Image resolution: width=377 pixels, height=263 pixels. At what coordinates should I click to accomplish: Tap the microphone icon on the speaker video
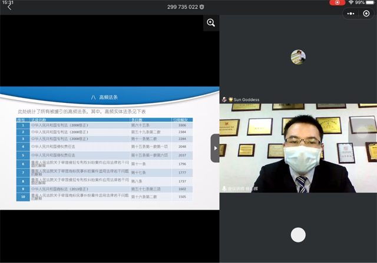tap(224, 188)
